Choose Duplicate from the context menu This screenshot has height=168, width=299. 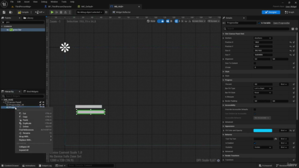pyautogui.click(x=34, y=123)
